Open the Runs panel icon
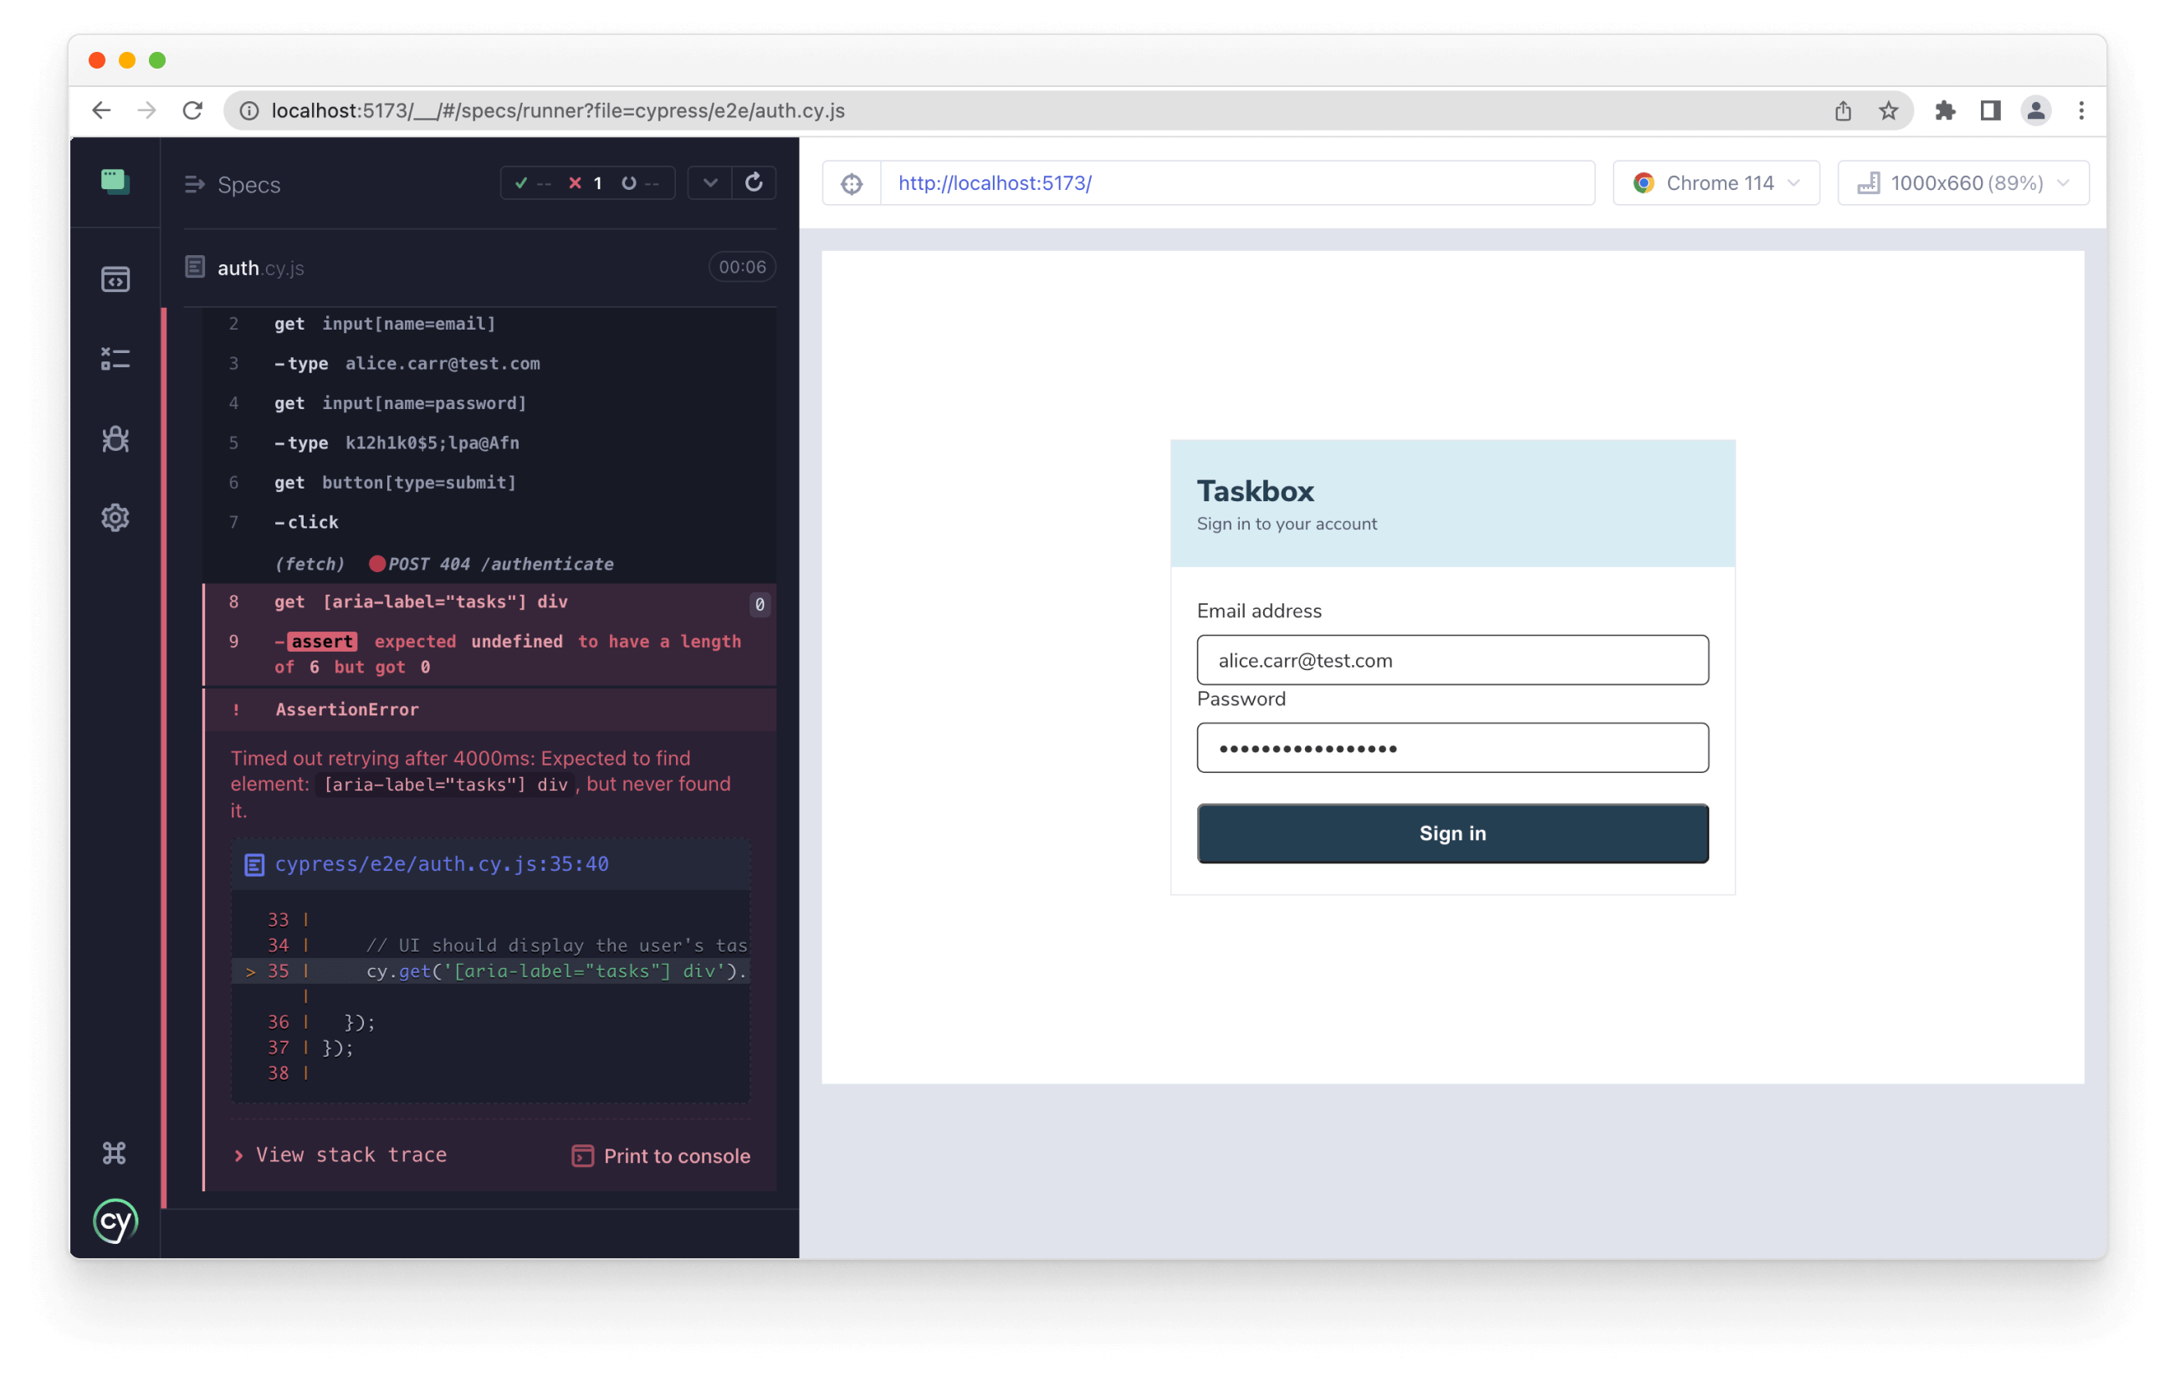 pyautogui.click(x=115, y=359)
